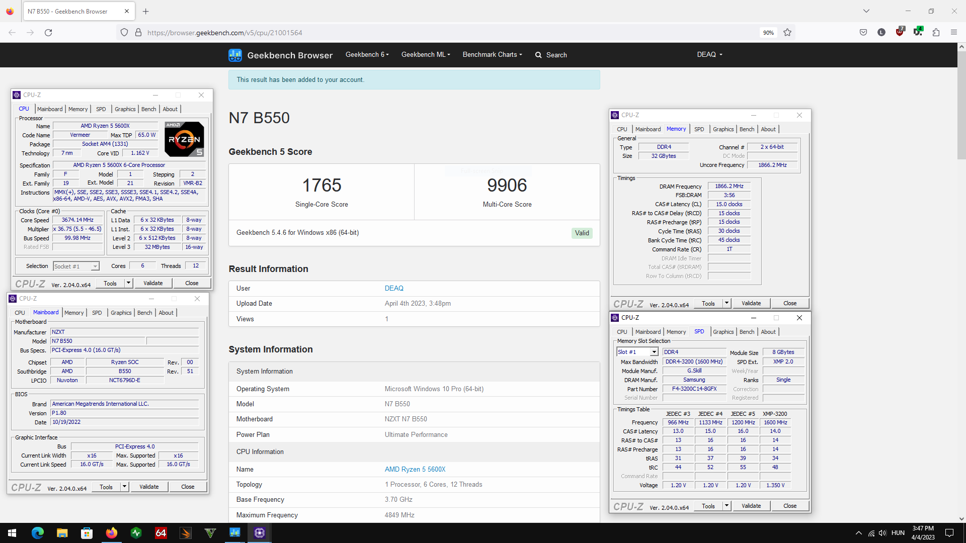This screenshot has width=966, height=543.
Task: Click Close in the Mainboard window
Action: [188, 487]
